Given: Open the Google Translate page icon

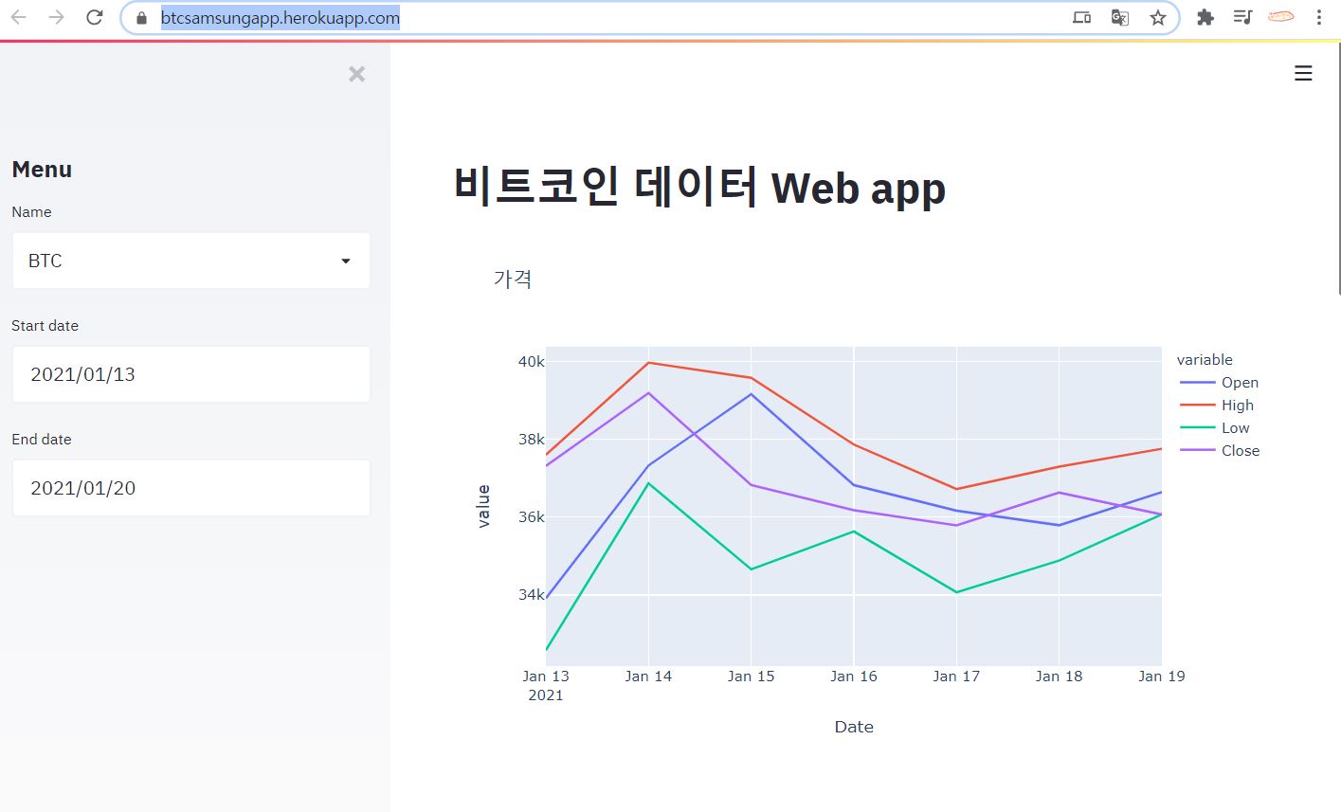Looking at the screenshot, I should (x=1119, y=17).
